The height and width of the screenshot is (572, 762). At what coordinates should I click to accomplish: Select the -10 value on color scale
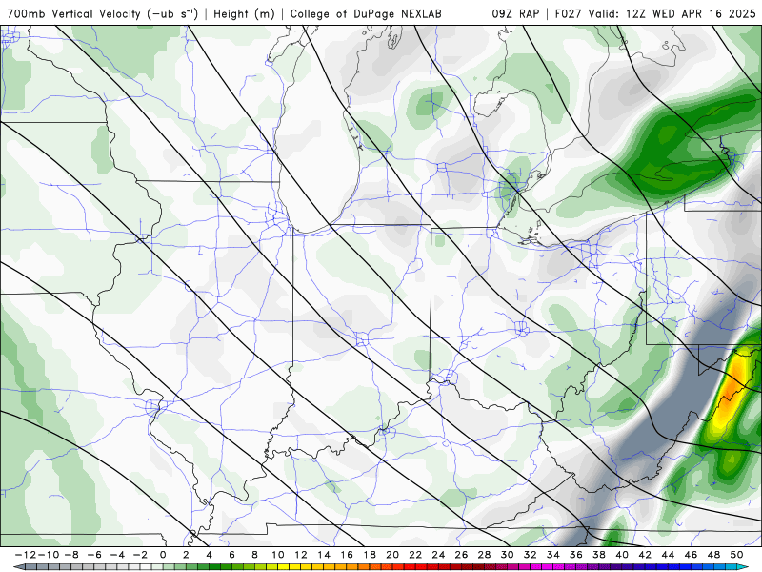(x=49, y=555)
